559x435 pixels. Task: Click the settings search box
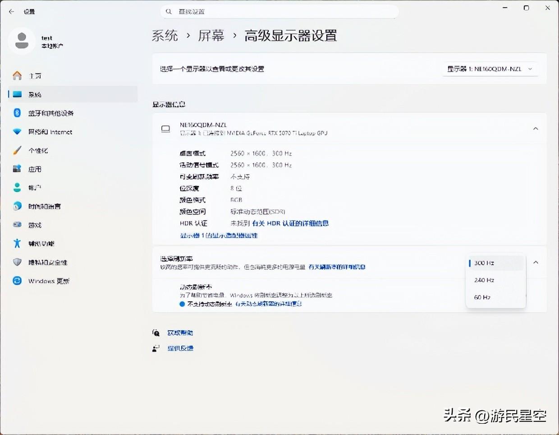pyautogui.click(x=279, y=11)
